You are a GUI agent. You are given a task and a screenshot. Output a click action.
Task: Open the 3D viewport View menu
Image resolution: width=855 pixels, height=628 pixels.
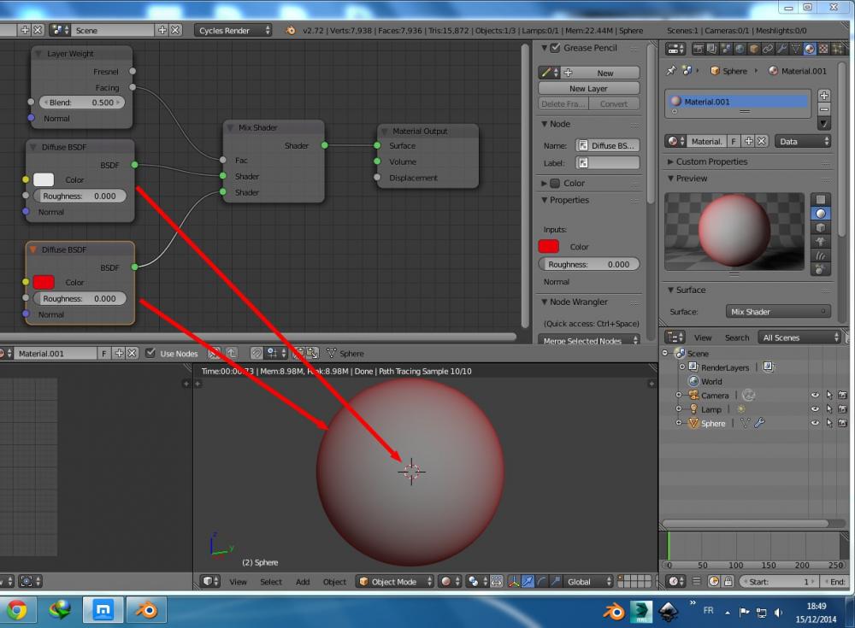(238, 582)
